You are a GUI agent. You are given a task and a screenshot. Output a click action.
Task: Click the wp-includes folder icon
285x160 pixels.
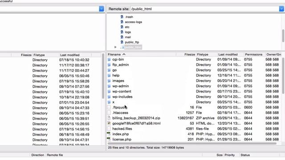coord(109,97)
